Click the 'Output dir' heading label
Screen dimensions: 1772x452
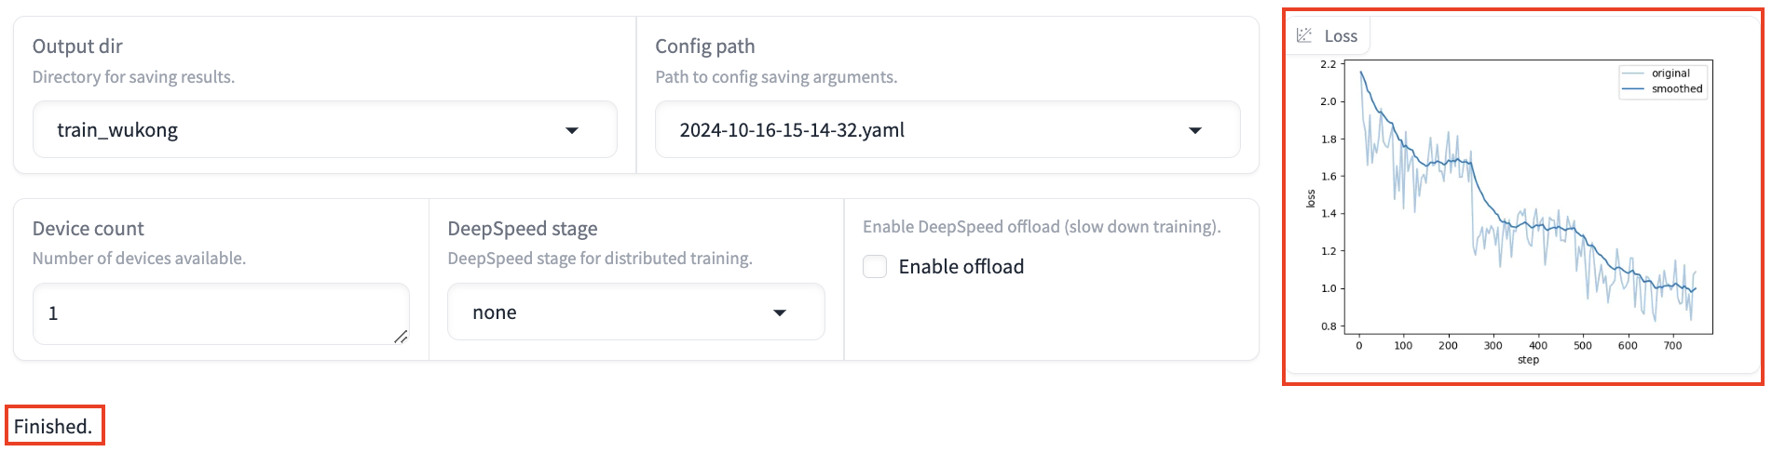(x=77, y=47)
